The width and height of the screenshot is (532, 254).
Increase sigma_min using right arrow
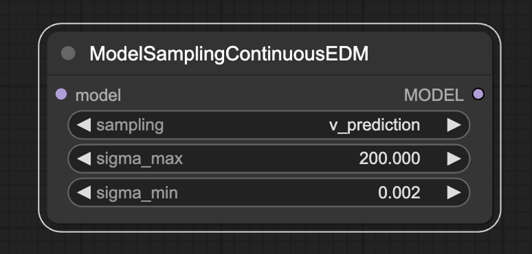tap(454, 193)
